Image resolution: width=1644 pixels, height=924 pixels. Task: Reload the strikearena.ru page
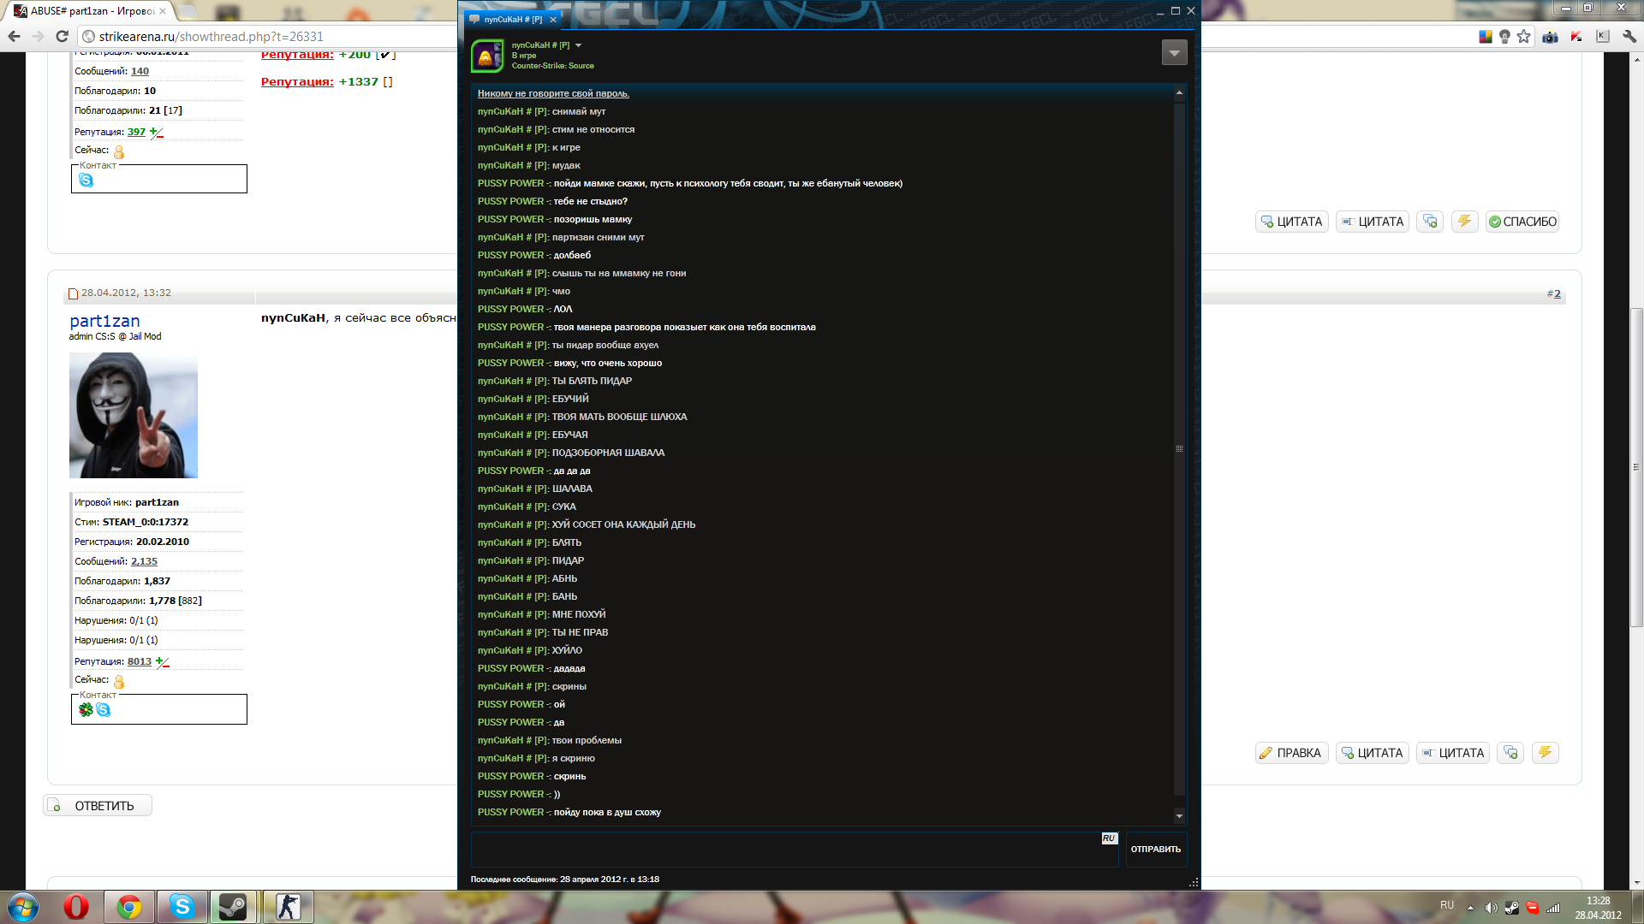pos(62,36)
